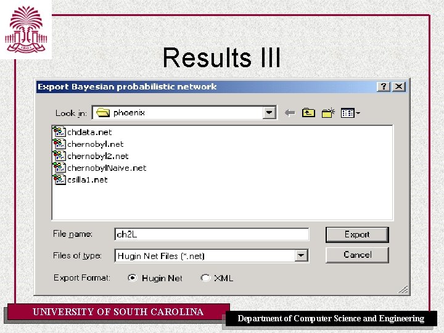Select file chernobyl2.net
Screen dimensions: 444x333
pyautogui.click(x=98, y=156)
